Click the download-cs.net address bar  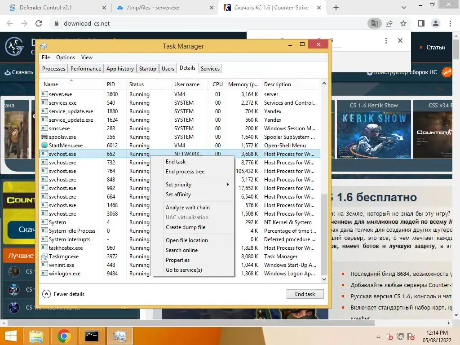pos(205,23)
